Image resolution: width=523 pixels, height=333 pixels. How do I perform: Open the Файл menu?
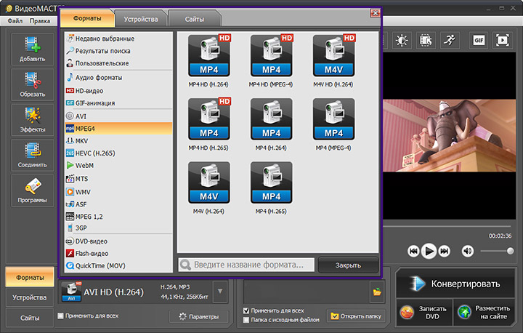coord(15,21)
